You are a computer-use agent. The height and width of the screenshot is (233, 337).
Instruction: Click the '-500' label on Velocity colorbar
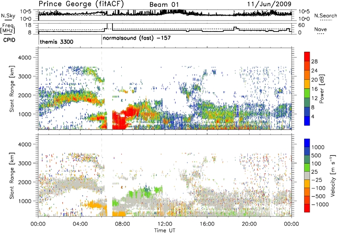point(318,196)
